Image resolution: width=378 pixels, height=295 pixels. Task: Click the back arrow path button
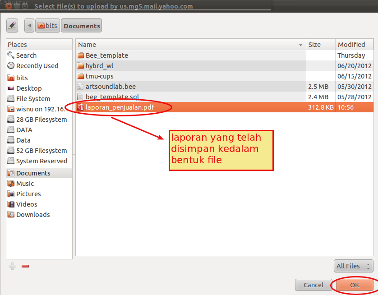tap(29, 26)
